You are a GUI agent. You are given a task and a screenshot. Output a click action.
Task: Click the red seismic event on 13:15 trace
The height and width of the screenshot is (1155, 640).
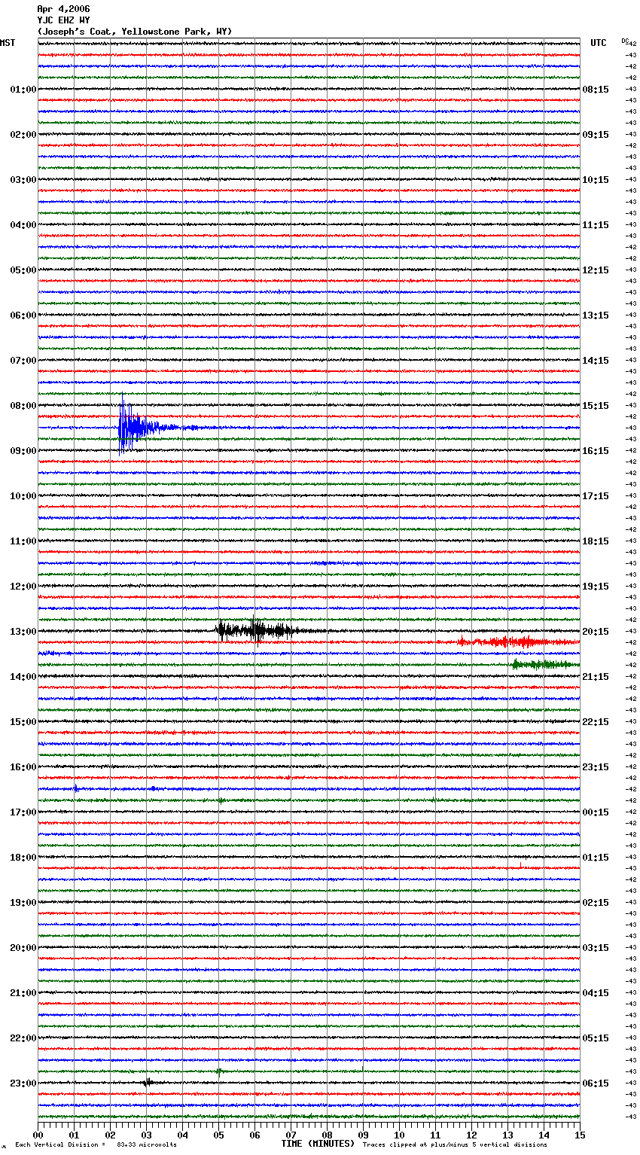coord(518,642)
